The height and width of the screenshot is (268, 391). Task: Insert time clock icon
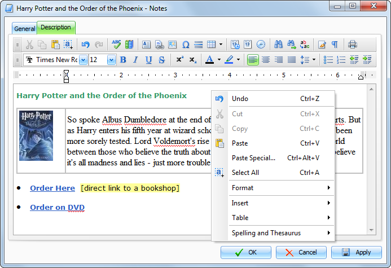tap(261, 45)
